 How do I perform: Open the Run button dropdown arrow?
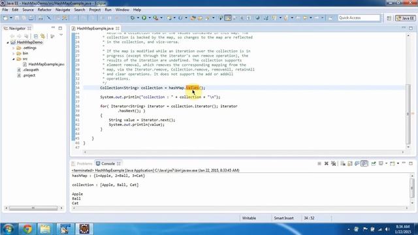150,18
